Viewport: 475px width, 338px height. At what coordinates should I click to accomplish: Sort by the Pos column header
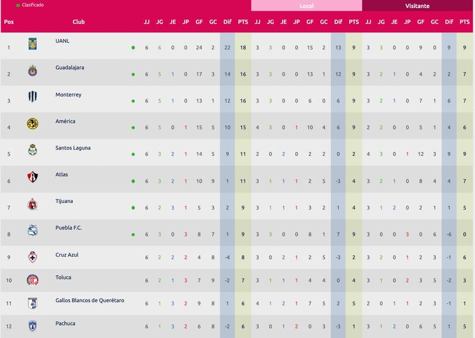pyautogui.click(x=8, y=22)
